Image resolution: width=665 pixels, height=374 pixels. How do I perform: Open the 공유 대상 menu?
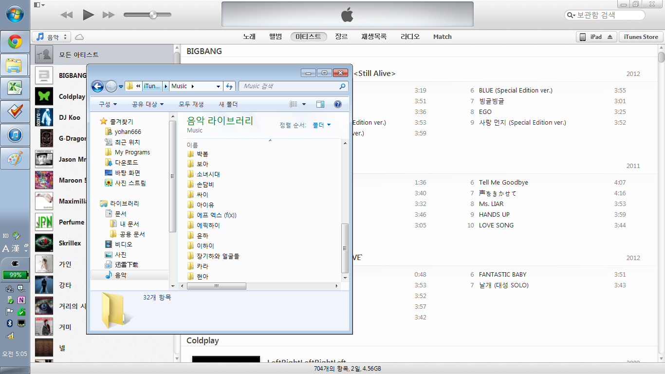(x=148, y=104)
